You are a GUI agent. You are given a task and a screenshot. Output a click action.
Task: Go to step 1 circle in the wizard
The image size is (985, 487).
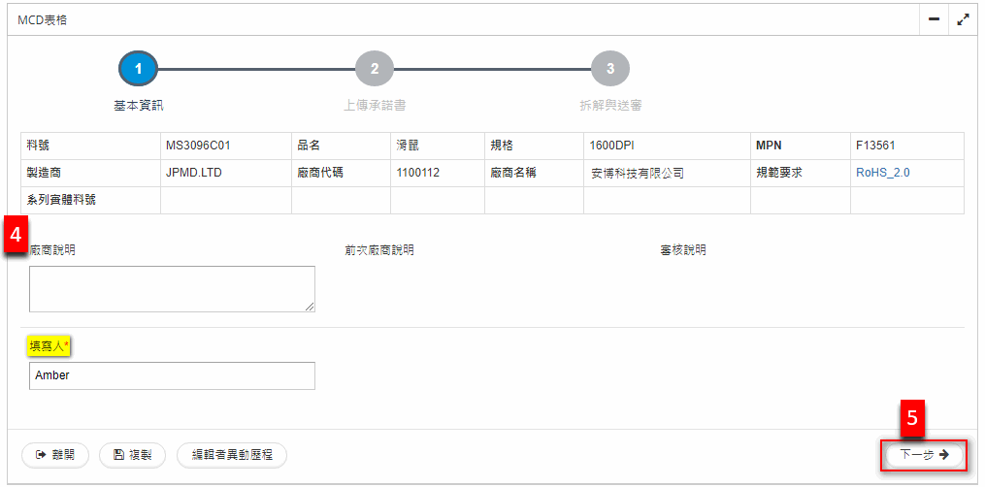point(138,69)
